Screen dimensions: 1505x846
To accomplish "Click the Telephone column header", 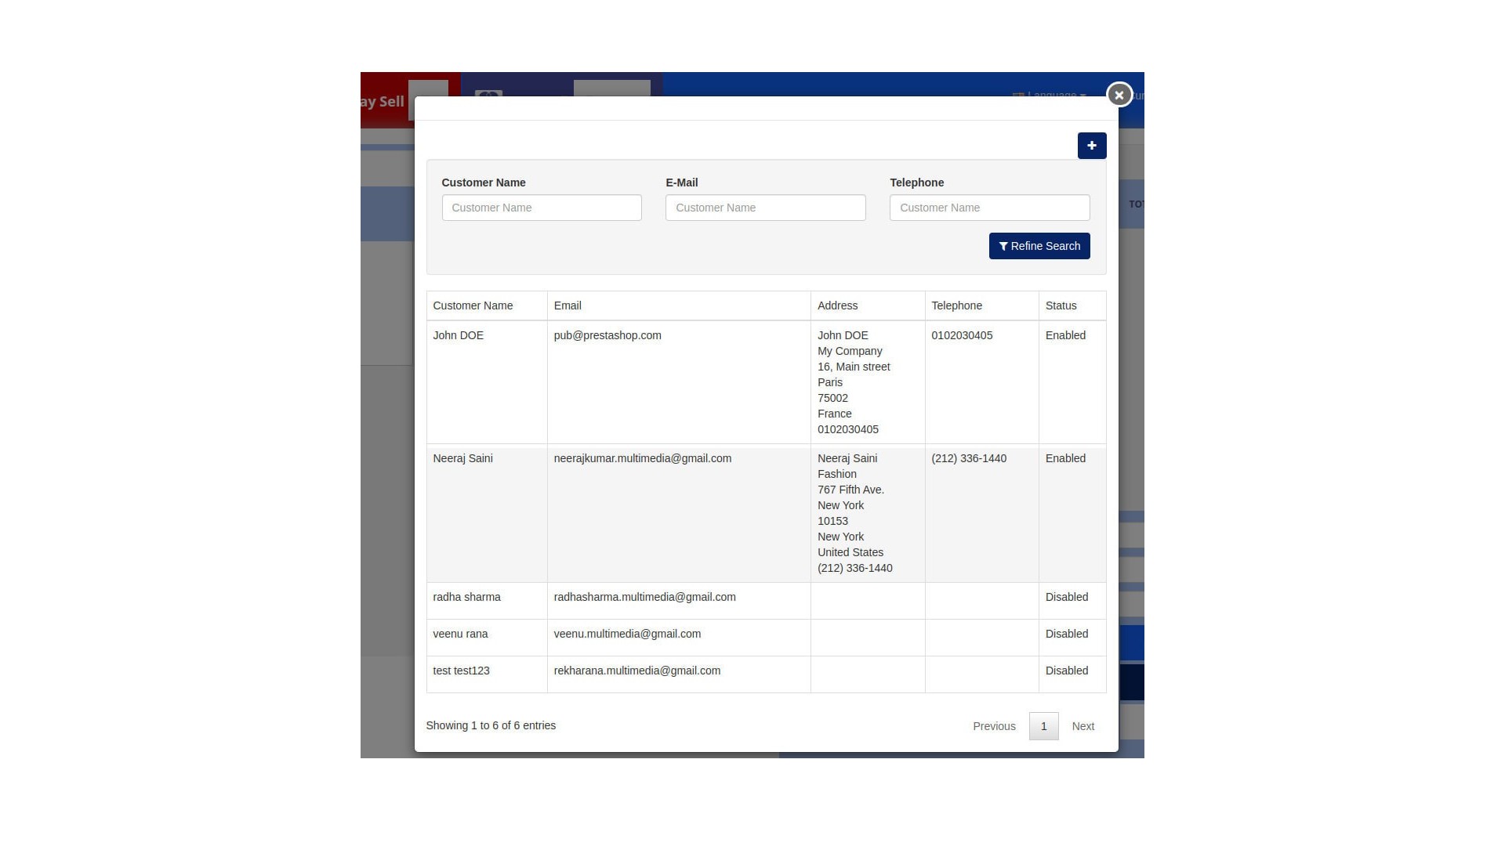I will coord(956,305).
